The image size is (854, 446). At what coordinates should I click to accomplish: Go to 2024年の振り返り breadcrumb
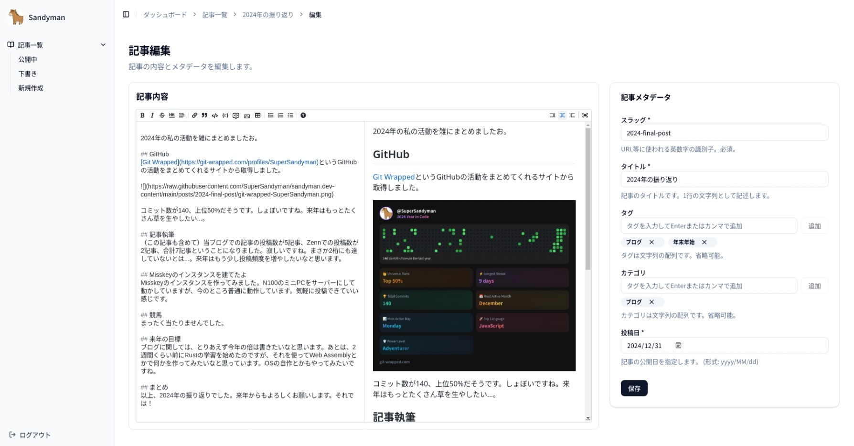tap(268, 15)
